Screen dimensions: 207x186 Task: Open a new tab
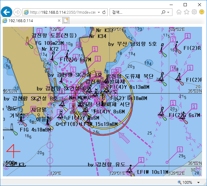[x=66, y=21]
